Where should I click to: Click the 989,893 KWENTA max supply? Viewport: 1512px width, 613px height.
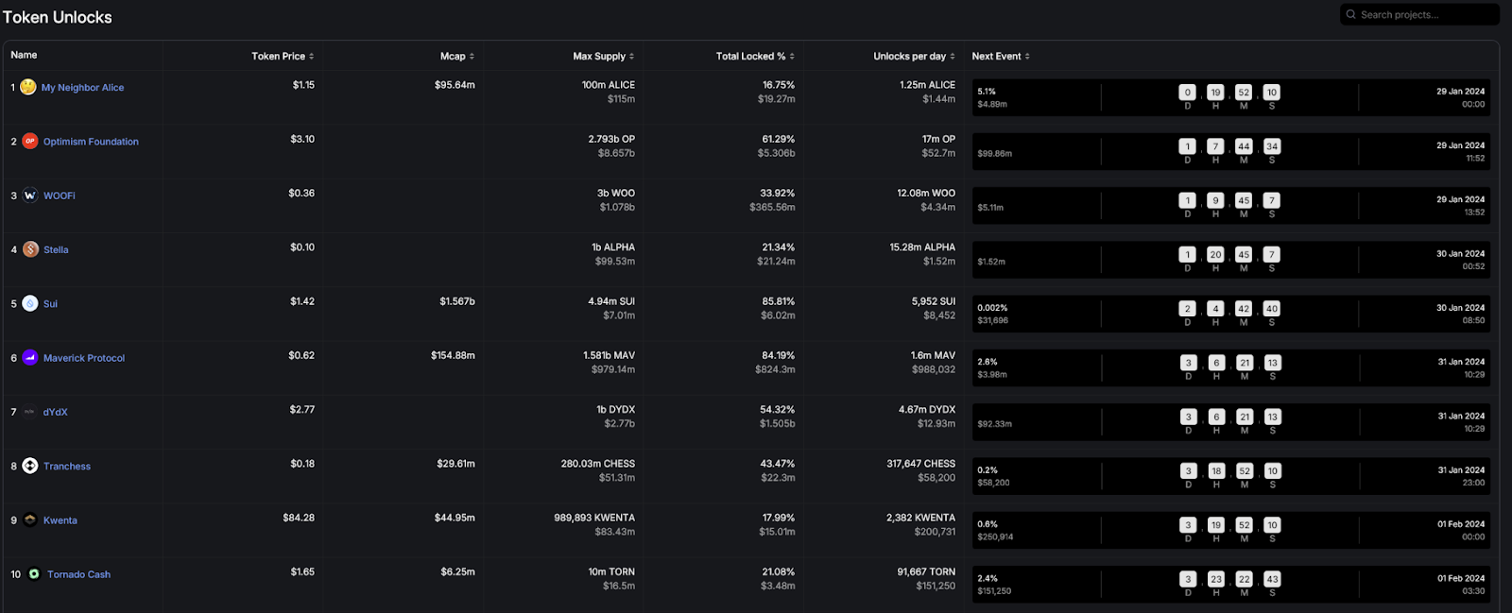[594, 518]
